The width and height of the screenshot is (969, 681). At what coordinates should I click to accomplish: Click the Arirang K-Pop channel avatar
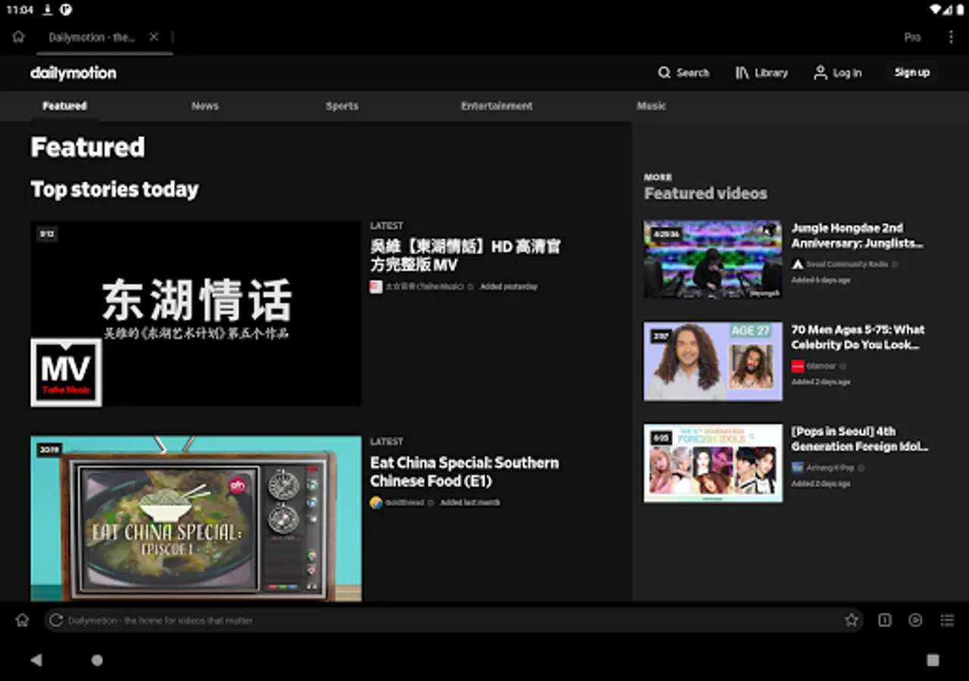tap(797, 468)
